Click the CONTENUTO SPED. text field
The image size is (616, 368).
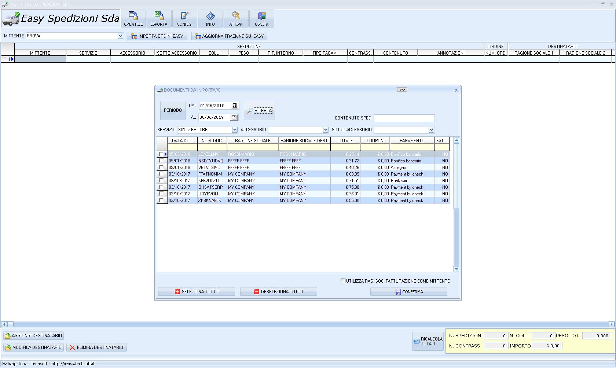point(404,118)
